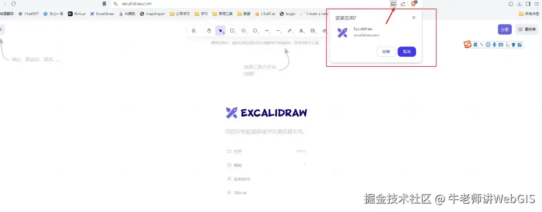
Task: Open the BallCat bookmark
Action: pyautogui.click(x=265, y=14)
